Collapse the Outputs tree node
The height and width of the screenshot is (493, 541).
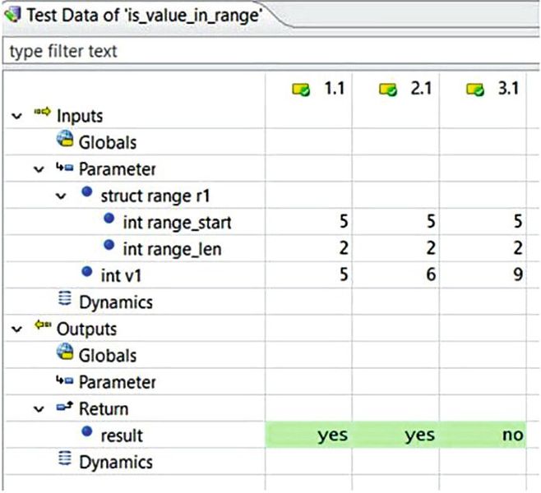(x=16, y=329)
